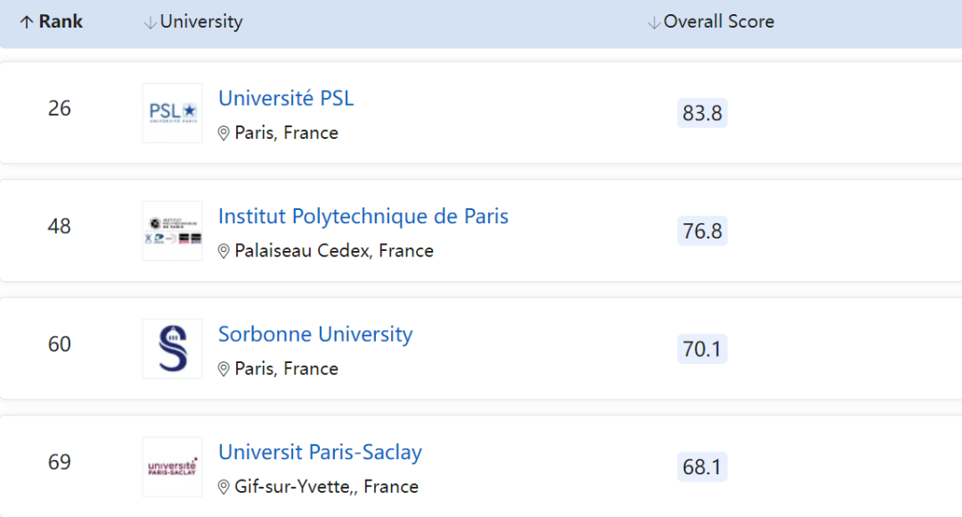This screenshot has width=962, height=517.
Task: Open the Université PSL link
Action: tap(286, 98)
